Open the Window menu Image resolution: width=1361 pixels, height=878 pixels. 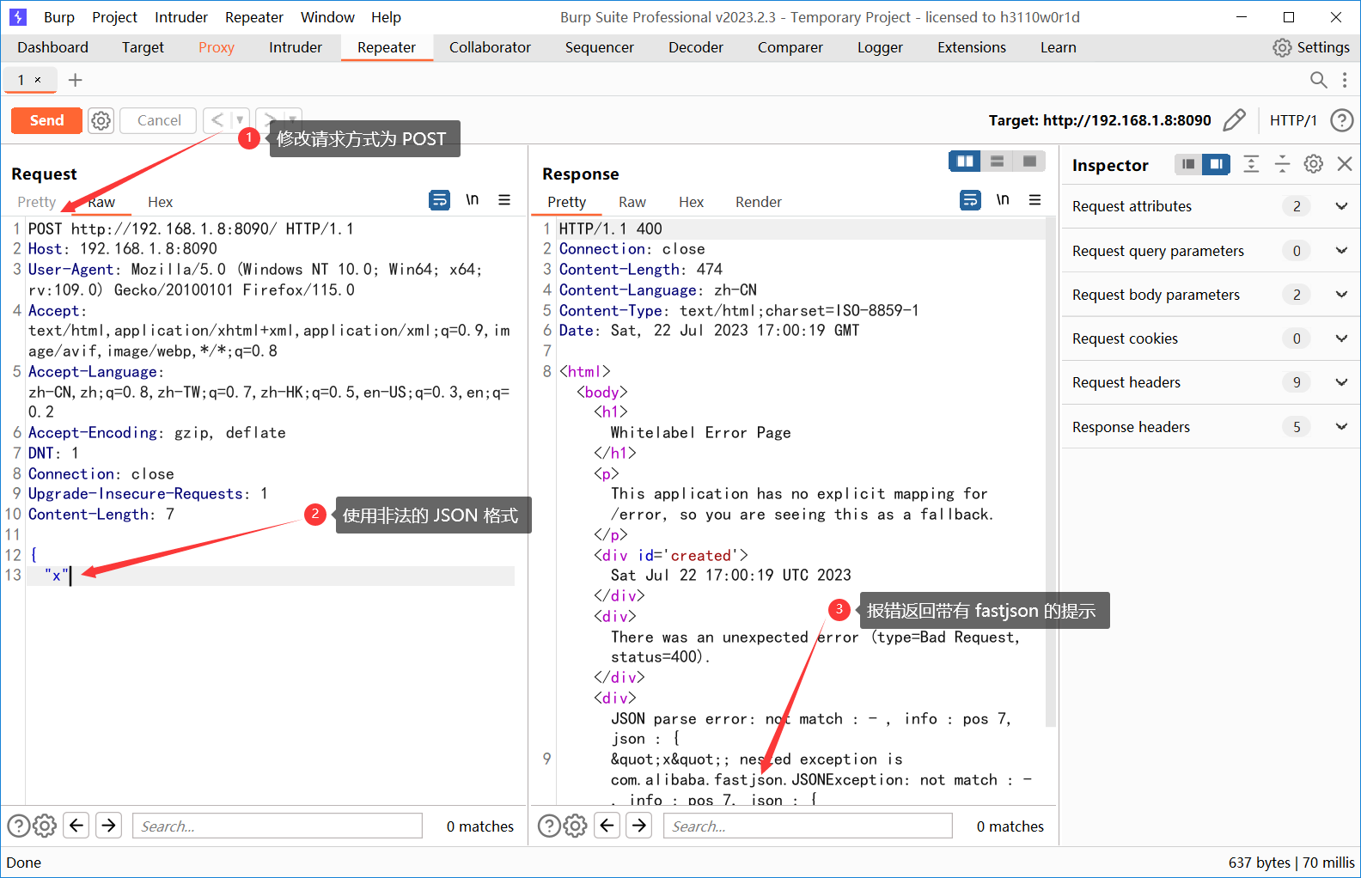coord(327,17)
